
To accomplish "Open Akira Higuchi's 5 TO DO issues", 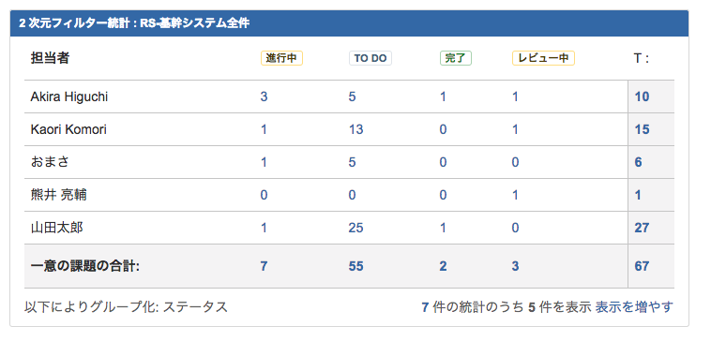I will [x=353, y=96].
